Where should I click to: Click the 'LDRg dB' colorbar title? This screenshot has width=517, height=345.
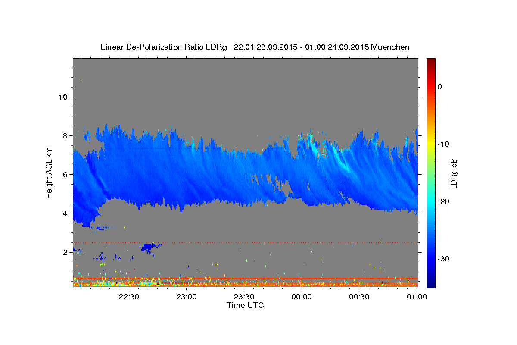pos(454,173)
